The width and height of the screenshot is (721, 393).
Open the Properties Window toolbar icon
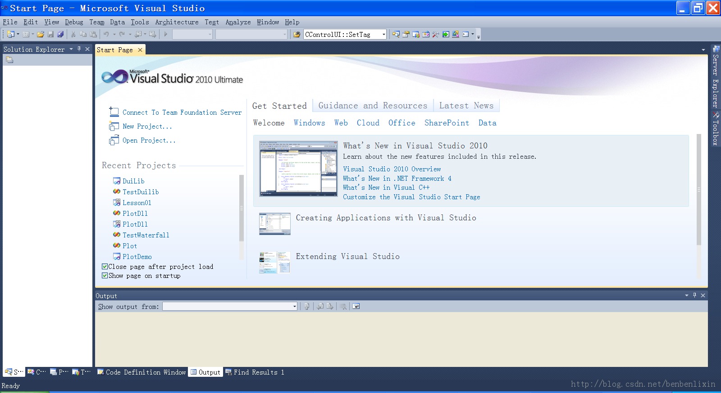coord(406,34)
